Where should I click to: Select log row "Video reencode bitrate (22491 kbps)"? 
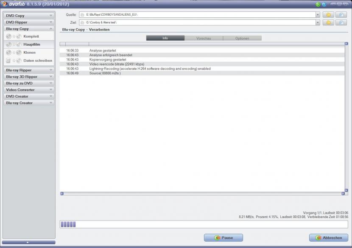(x=202, y=64)
